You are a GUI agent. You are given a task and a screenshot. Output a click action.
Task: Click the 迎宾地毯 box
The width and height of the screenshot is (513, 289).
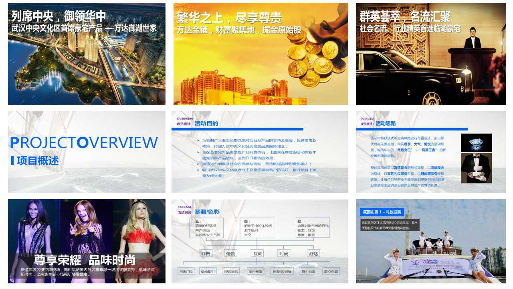(231, 271)
